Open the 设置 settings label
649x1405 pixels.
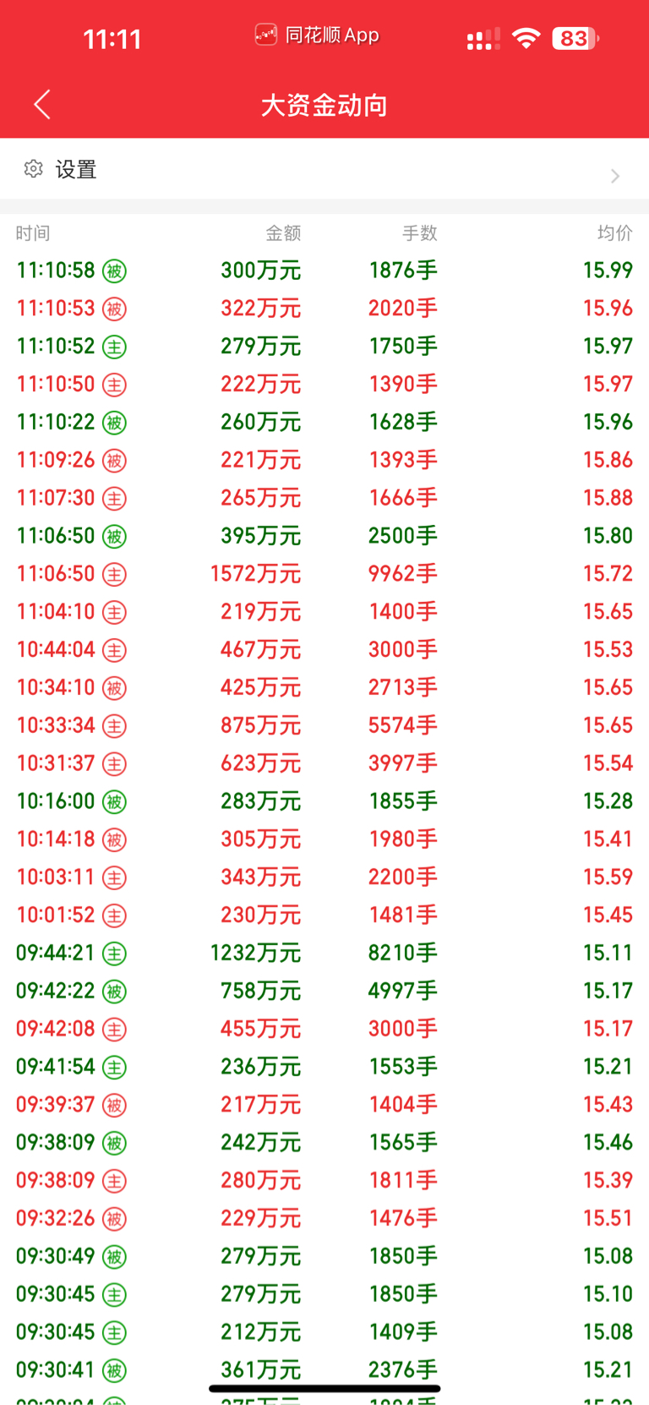tap(76, 170)
